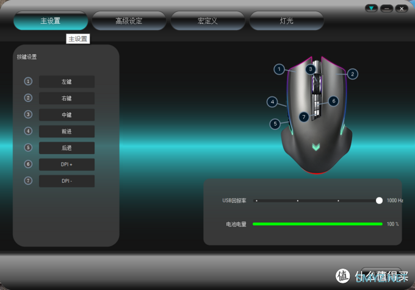The width and height of the screenshot is (415, 290).
Task: Select marker 7 near the DPI buttons
Action: [x=304, y=117]
